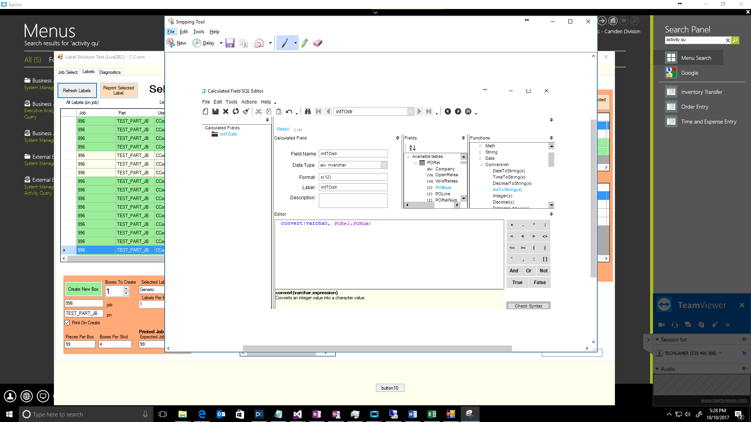
Task: Click the Refresh icon in SQL Editor toolbar
Action: [x=236, y=111]
